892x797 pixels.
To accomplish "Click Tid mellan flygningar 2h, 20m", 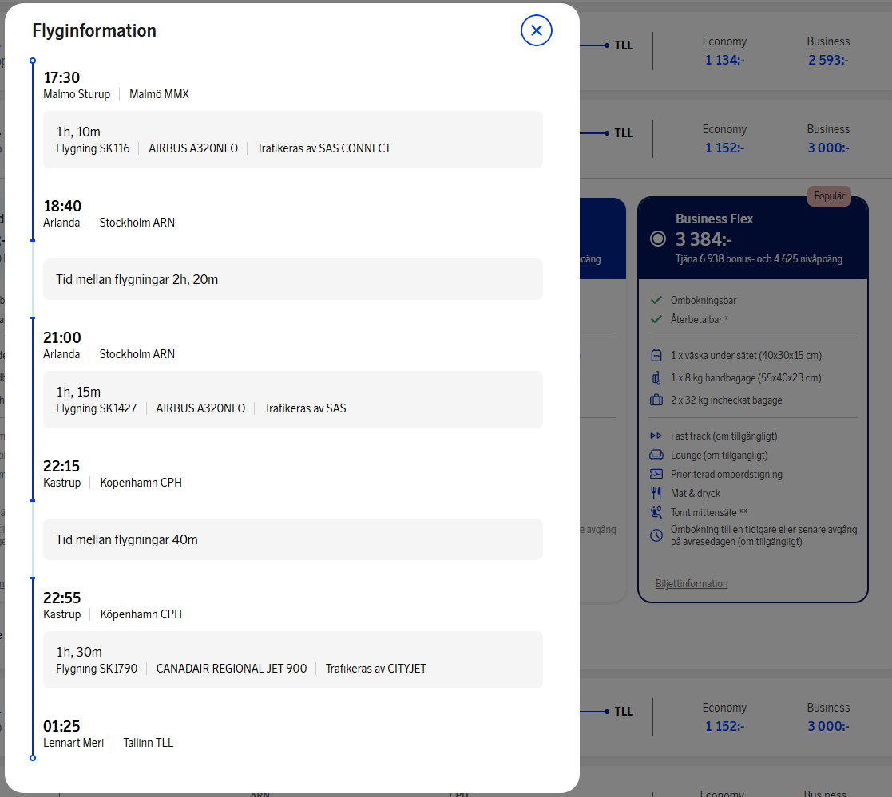I will tap(137, 280).
